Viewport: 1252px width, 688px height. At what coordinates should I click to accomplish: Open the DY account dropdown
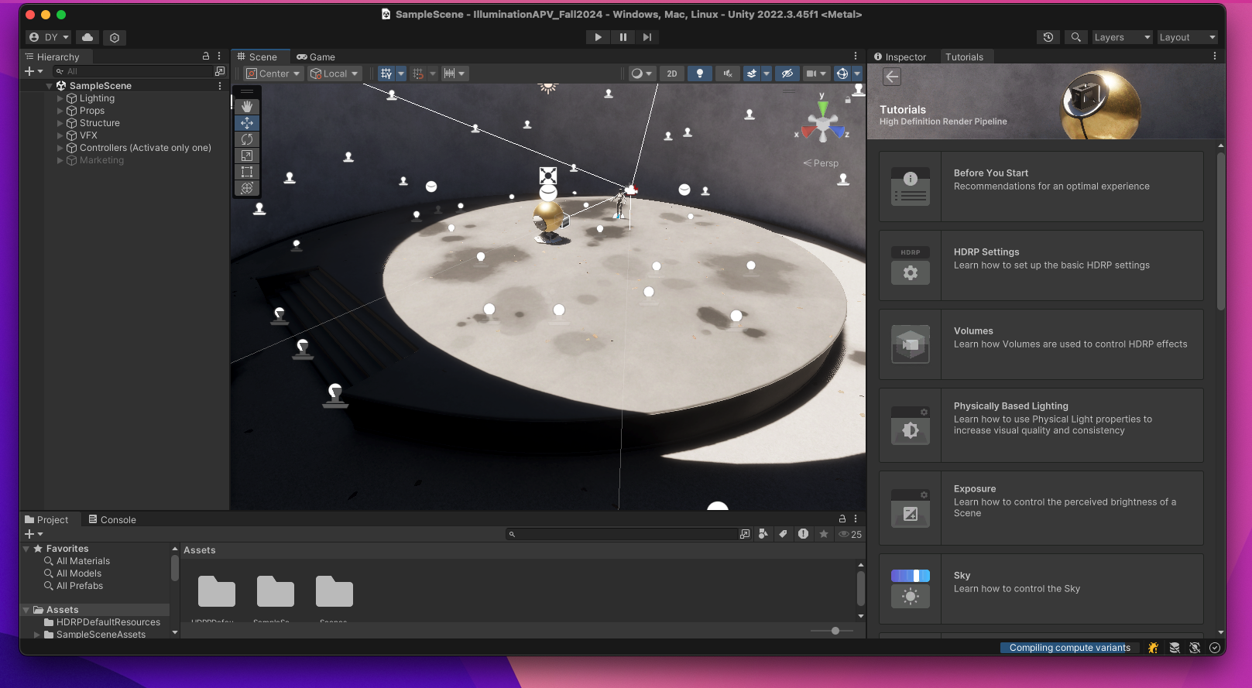pyautogui.click(x=49, y=37)
